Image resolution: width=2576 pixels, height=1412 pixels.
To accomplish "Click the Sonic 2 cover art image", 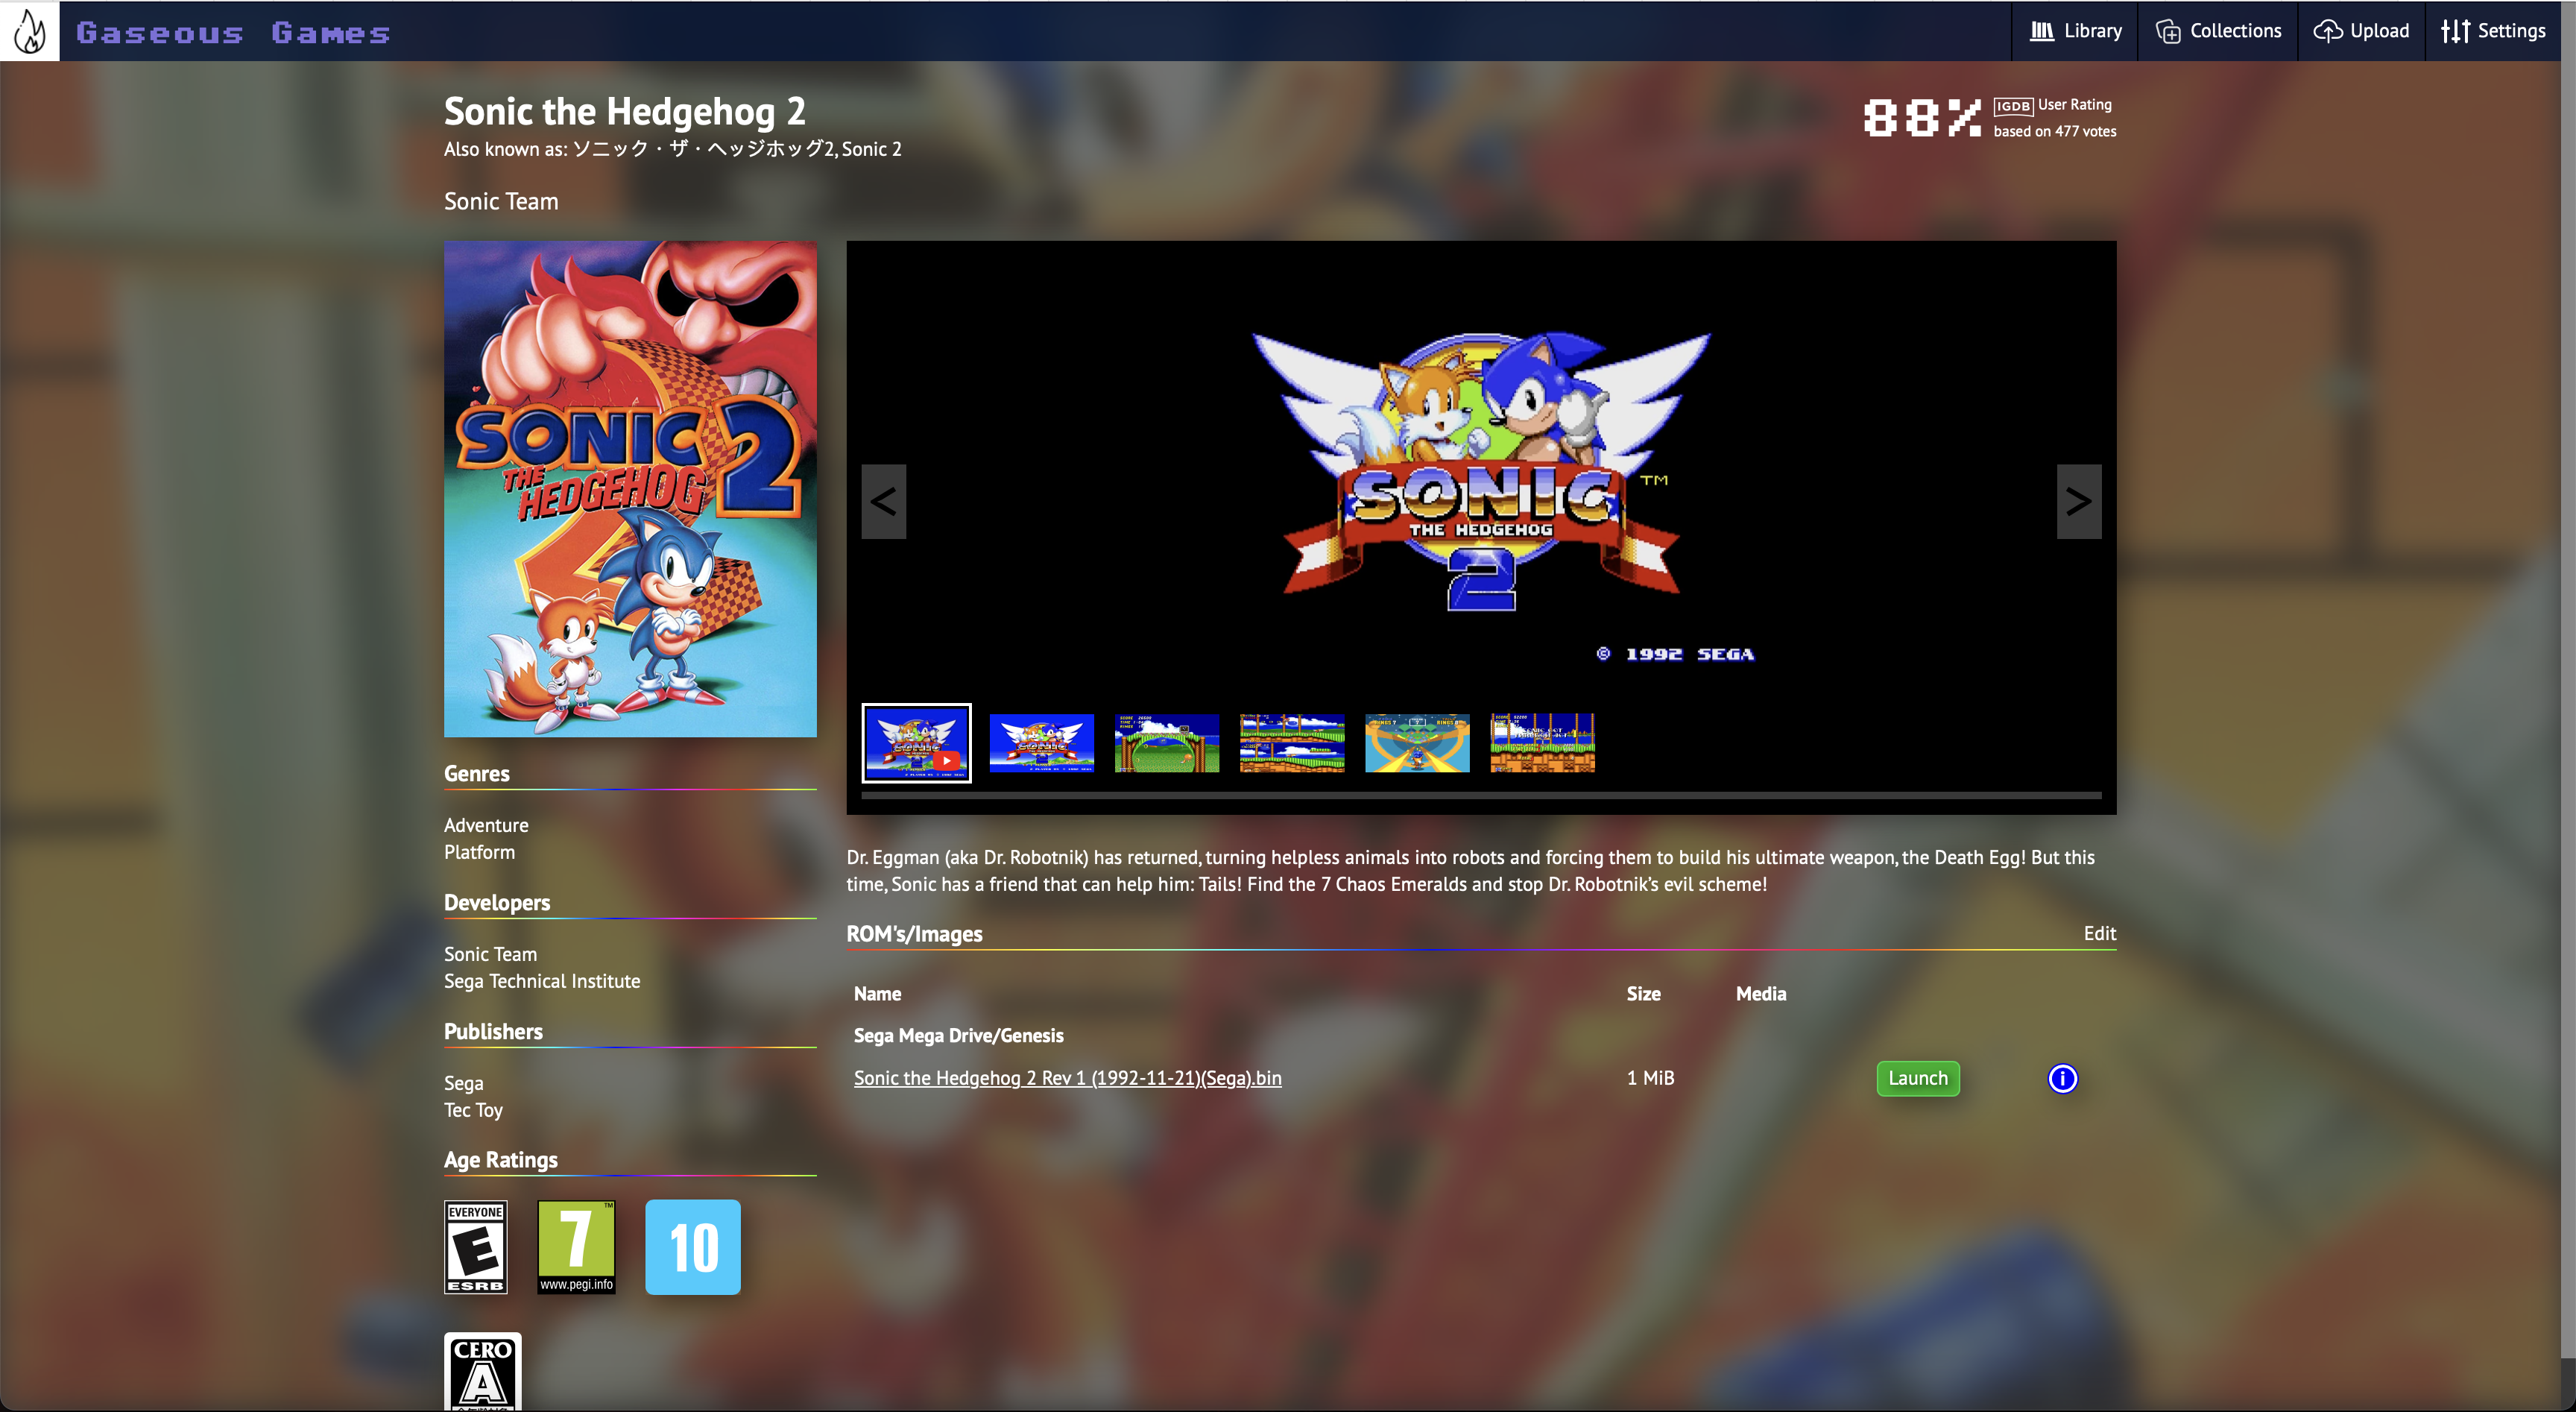I will [630, 489].
